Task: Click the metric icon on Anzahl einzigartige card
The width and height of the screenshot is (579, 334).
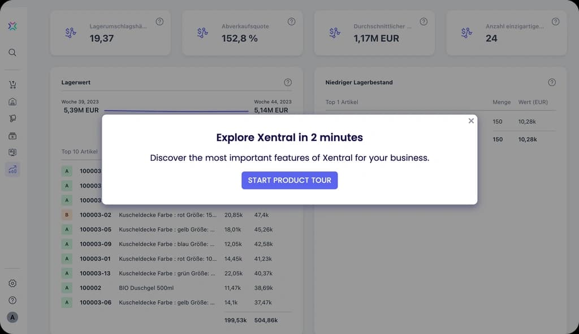Action: pos(466,33)
